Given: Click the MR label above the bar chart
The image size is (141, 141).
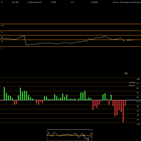Looking at the screenshot, I should coord(126,73).
